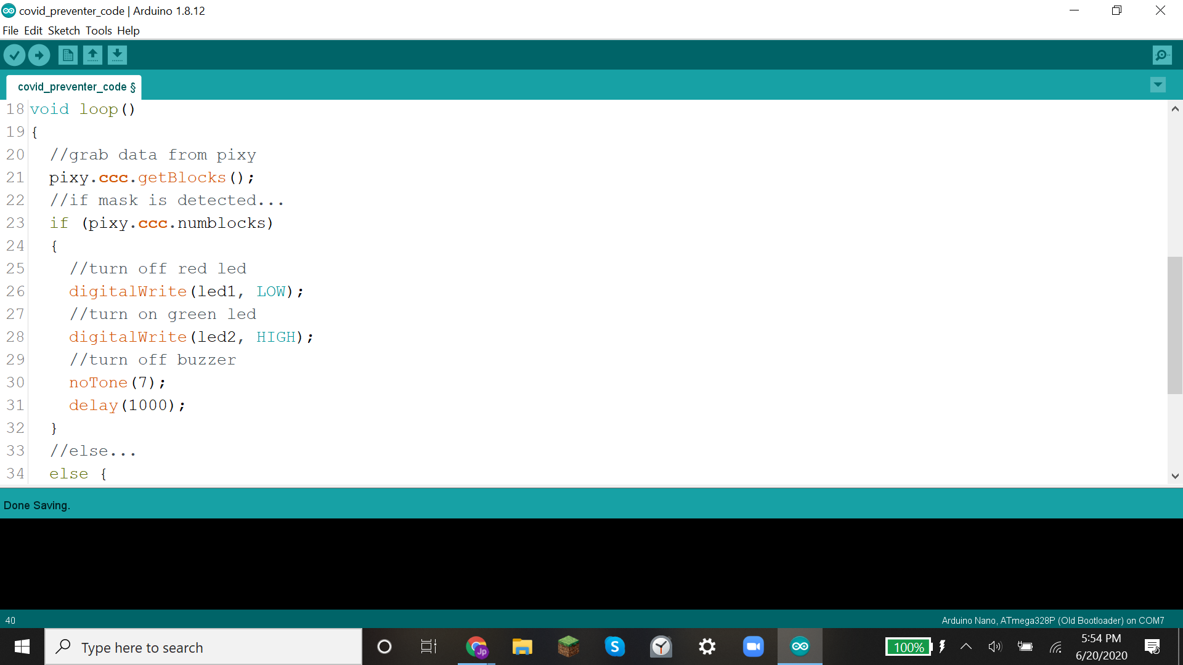The width and height of the screenshot is (1183, 665).
Task: Expand hidden system tray icons
Action: [966, 647]
